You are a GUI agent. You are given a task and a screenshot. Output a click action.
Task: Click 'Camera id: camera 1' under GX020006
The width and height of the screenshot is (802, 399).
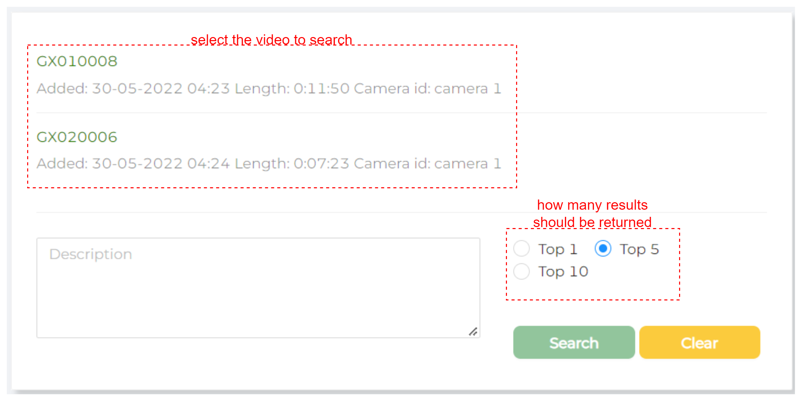(x=427, y=164)
